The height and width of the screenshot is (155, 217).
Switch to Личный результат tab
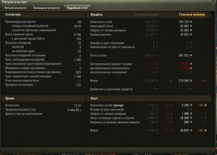(15, 8)
